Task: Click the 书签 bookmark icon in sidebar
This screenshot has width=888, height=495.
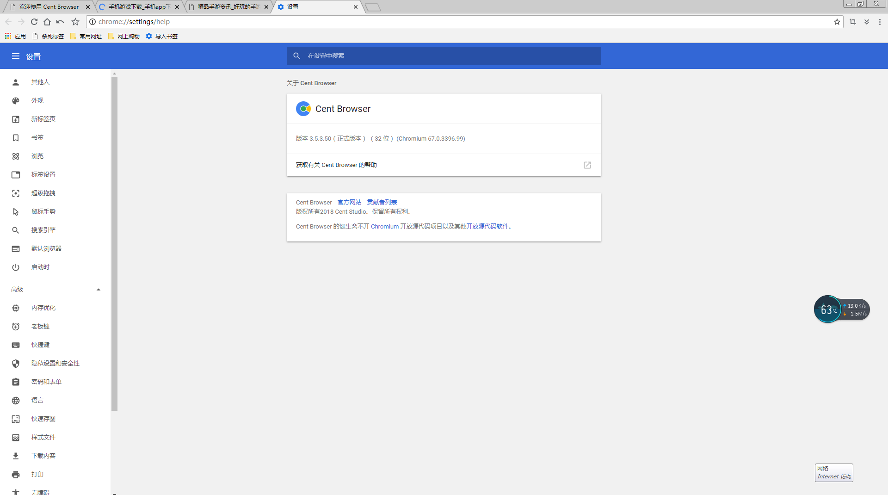Action: [x=16, y=137]
